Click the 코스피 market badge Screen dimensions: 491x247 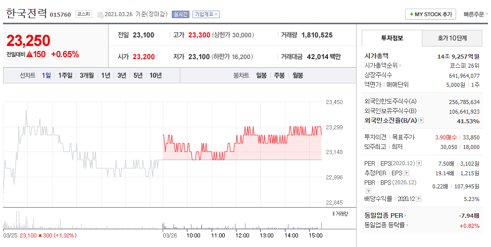click(x=84, y=14)
